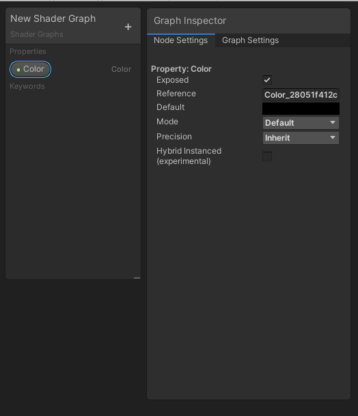
Task: Select the Color property pill
Action: point(30,69)
